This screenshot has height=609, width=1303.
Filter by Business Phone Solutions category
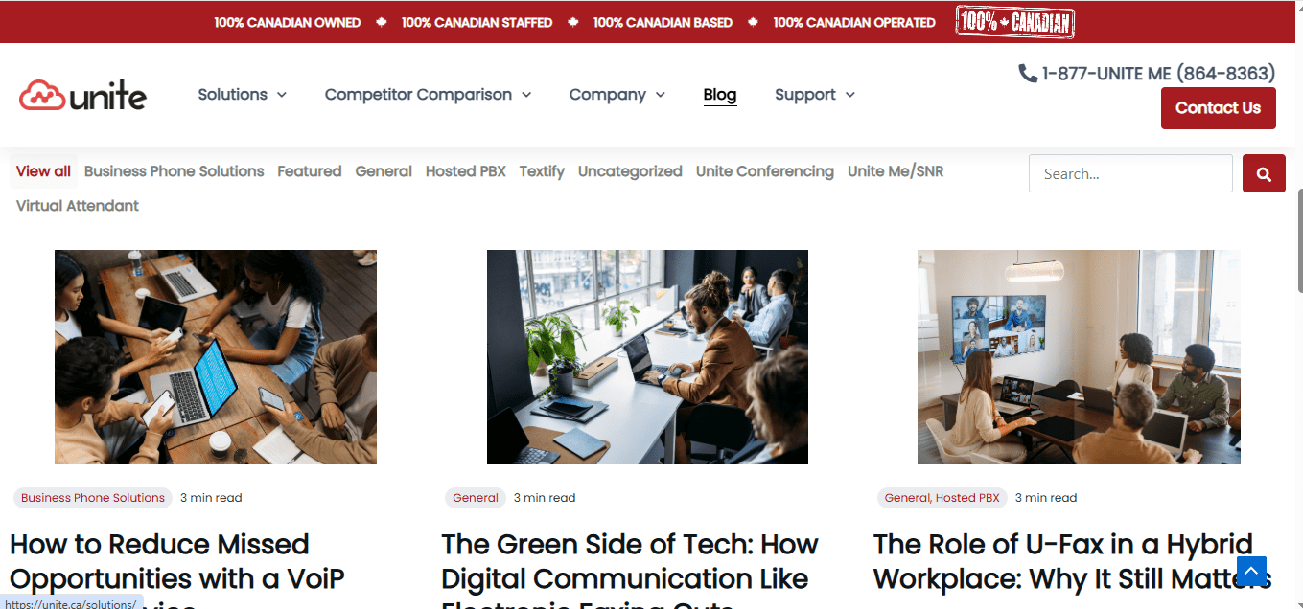pyautogui.click(x=174, y=171)
